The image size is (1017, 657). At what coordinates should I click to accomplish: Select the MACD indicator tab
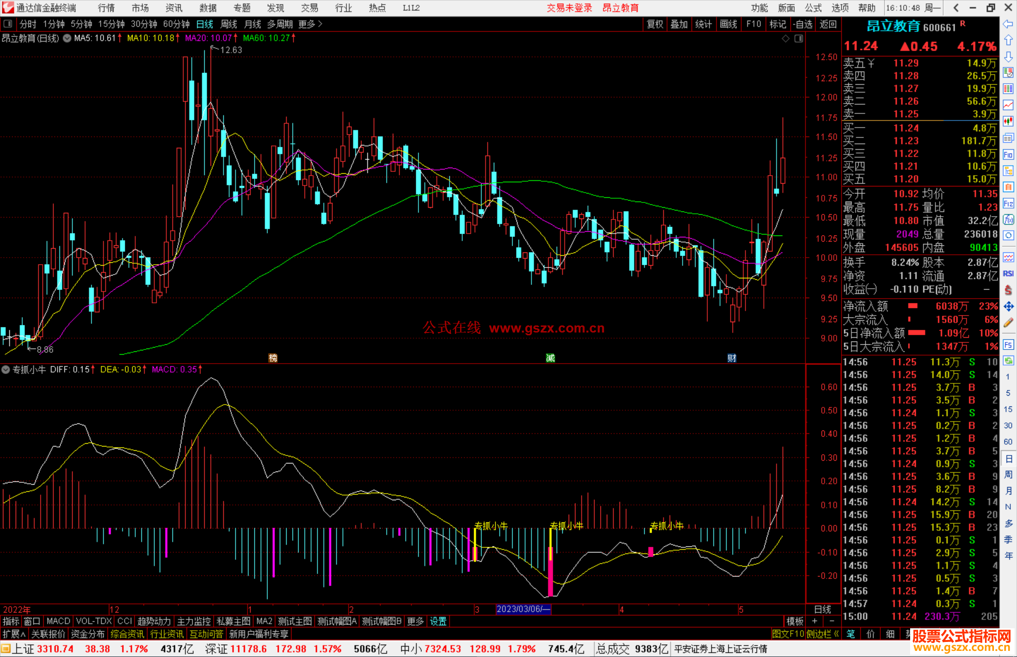point(58,621)
